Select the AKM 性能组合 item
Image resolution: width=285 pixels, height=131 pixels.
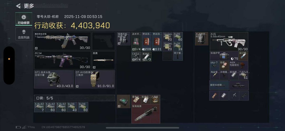click(239, 65)
